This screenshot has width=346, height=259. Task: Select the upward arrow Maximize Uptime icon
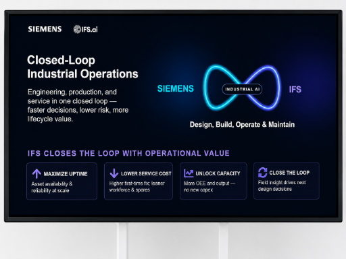(36, 173)
